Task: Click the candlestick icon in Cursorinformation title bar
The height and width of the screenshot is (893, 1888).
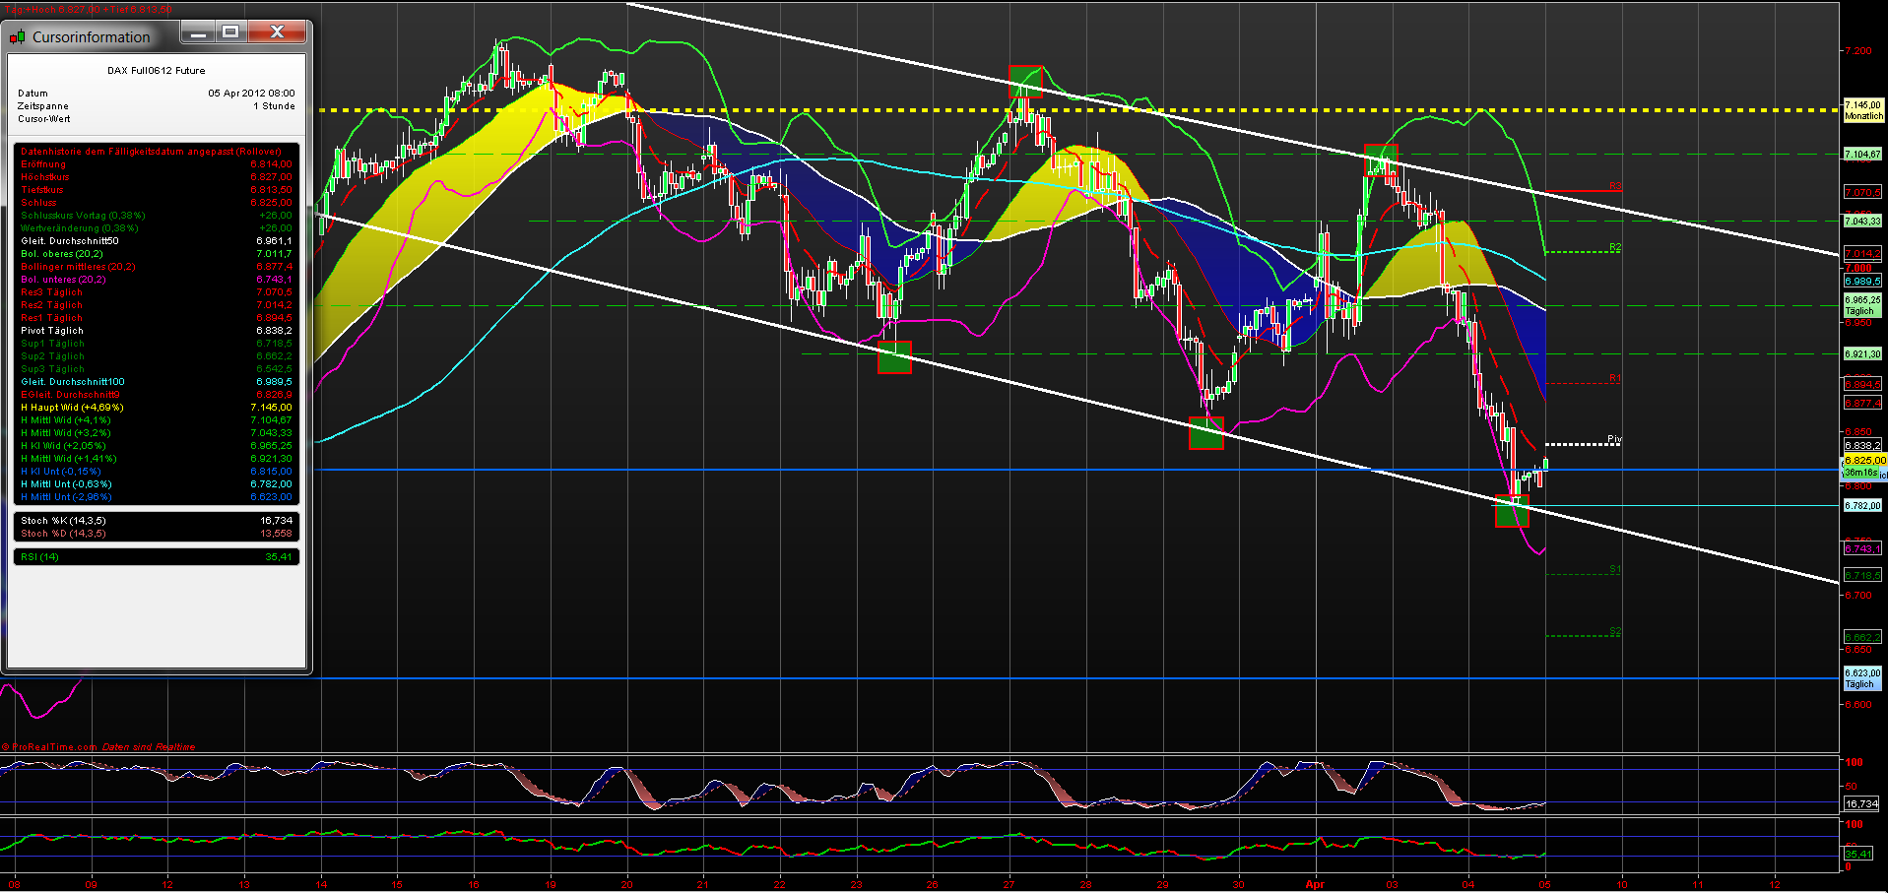Action: pyautogui.click(x=17, y=37)
